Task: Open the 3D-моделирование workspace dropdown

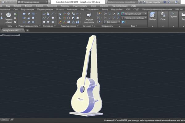Action: click(33, 2)
